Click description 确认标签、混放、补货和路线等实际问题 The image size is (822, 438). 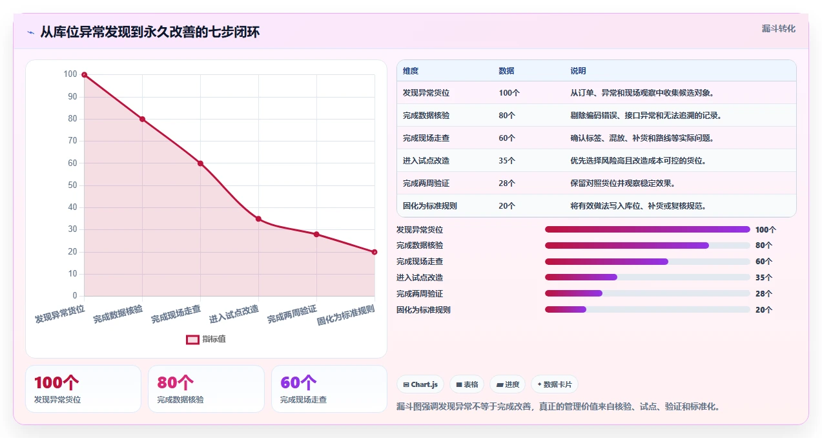coord(642,138)
